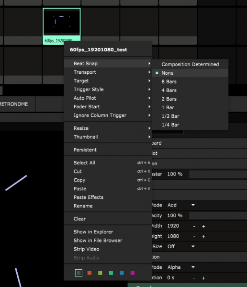Open the Blend Mode Add dropdown
247x287 pixels.
point(181,205)
